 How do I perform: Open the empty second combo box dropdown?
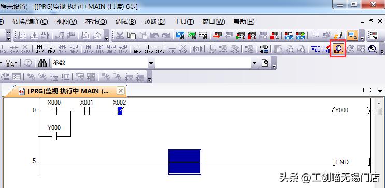point(254,64)
